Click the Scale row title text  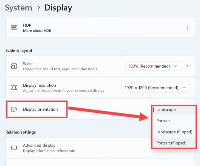(28, 64)
